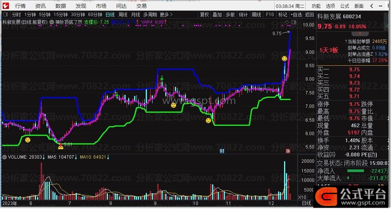Click the red TDX application logo
This screenshot has height=209, width=392.
pyautogui.click(x=5, y=6)
